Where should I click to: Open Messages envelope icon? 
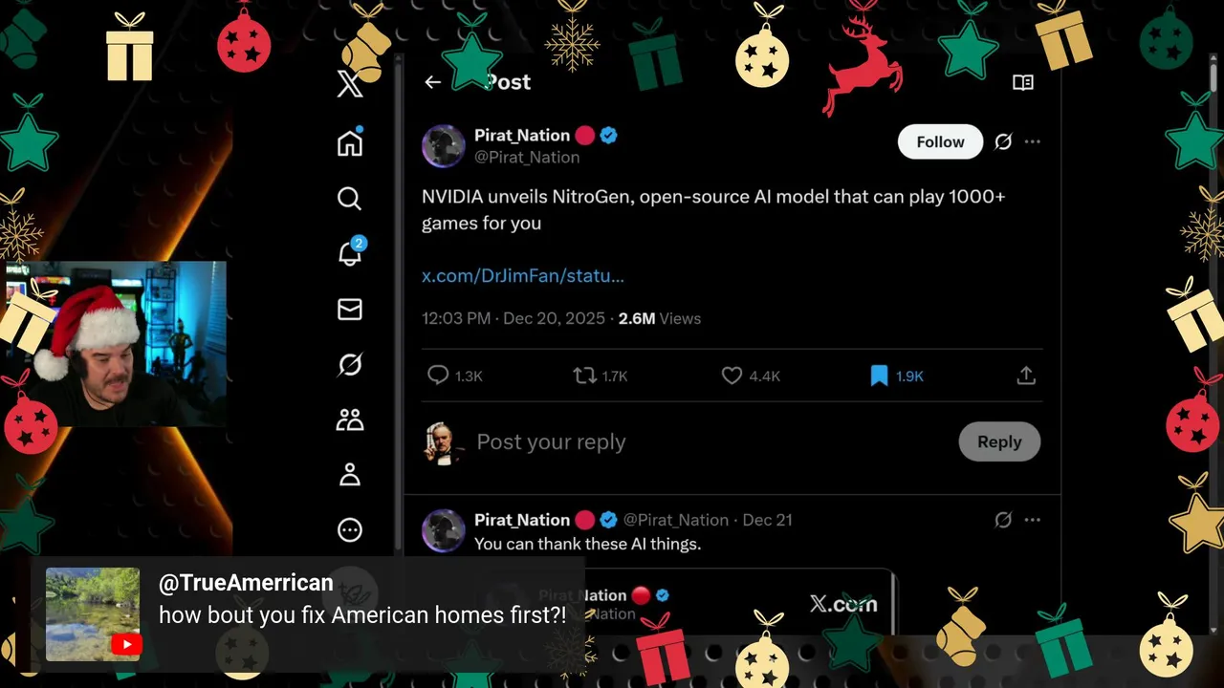pyautogui.click(x=350, y=310)
